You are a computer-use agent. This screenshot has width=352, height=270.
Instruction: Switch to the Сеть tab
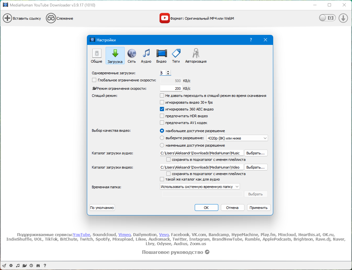click(x=132, y=56)
